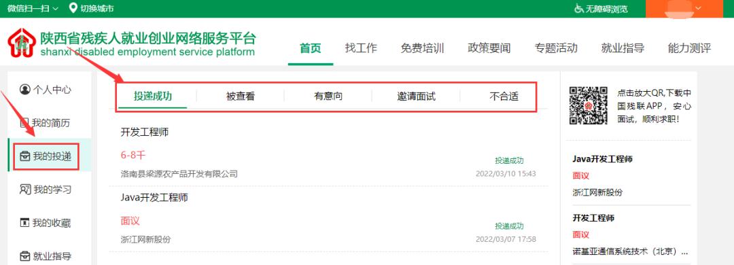This screenshot has width=734, height=265.
Task: Click 诺基亚通信系统技术（北京） company name
Action: (630, 251)
